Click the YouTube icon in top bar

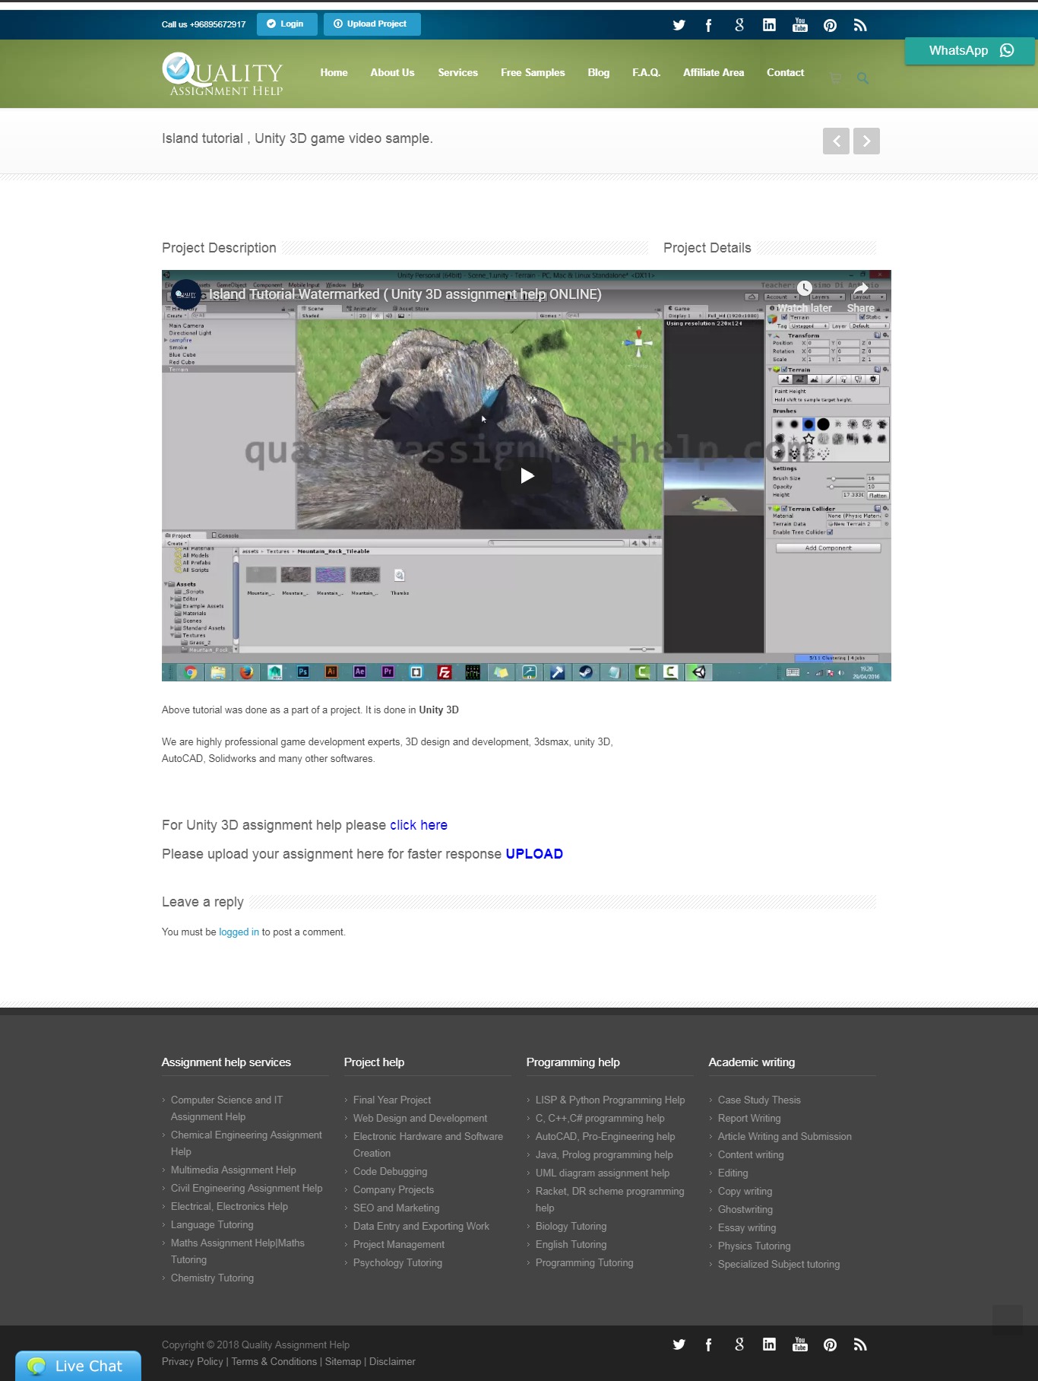[799, 25]
